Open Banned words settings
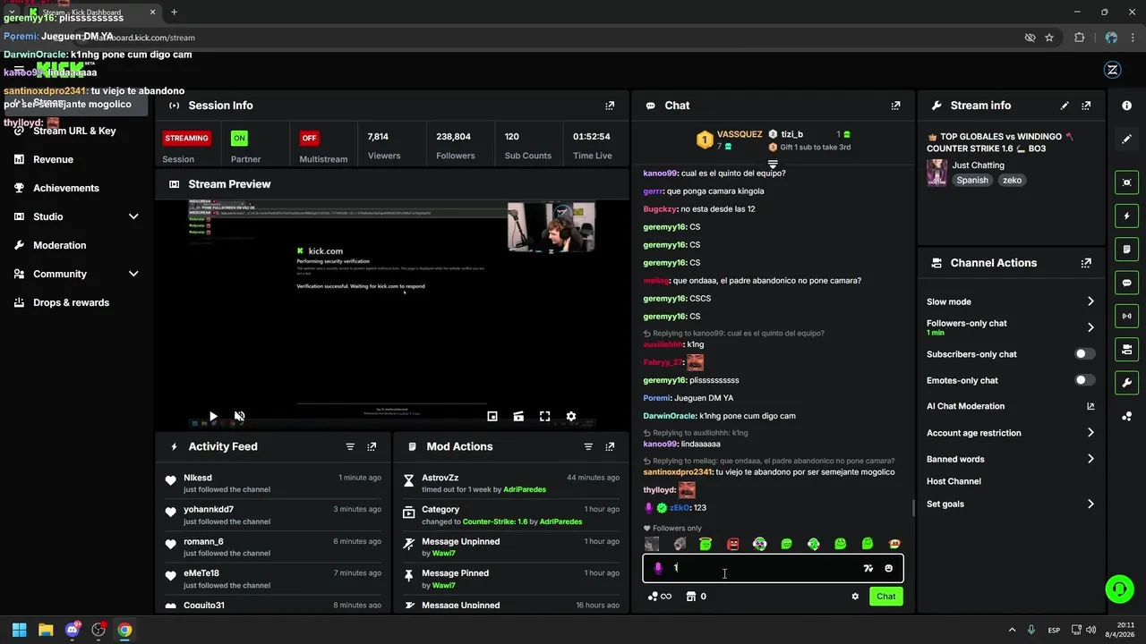Image resolution: width=1146 pixels, height=644 pixels. (1011, 459)
